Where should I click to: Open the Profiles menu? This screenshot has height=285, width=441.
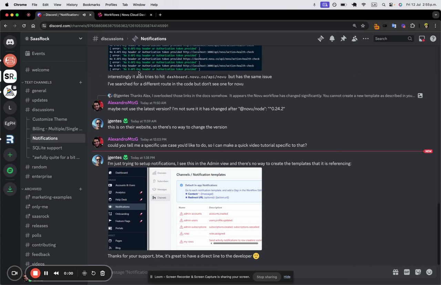tap(111, 4)
